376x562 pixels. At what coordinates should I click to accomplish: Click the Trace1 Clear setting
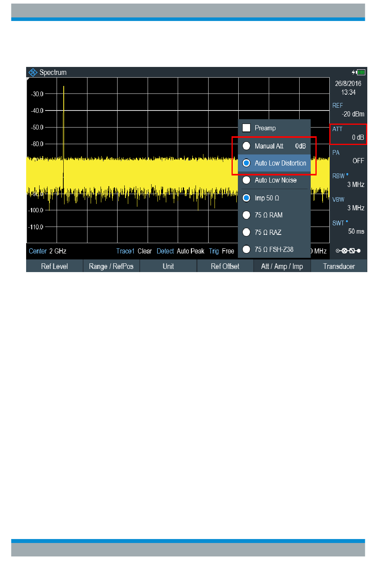134,251
